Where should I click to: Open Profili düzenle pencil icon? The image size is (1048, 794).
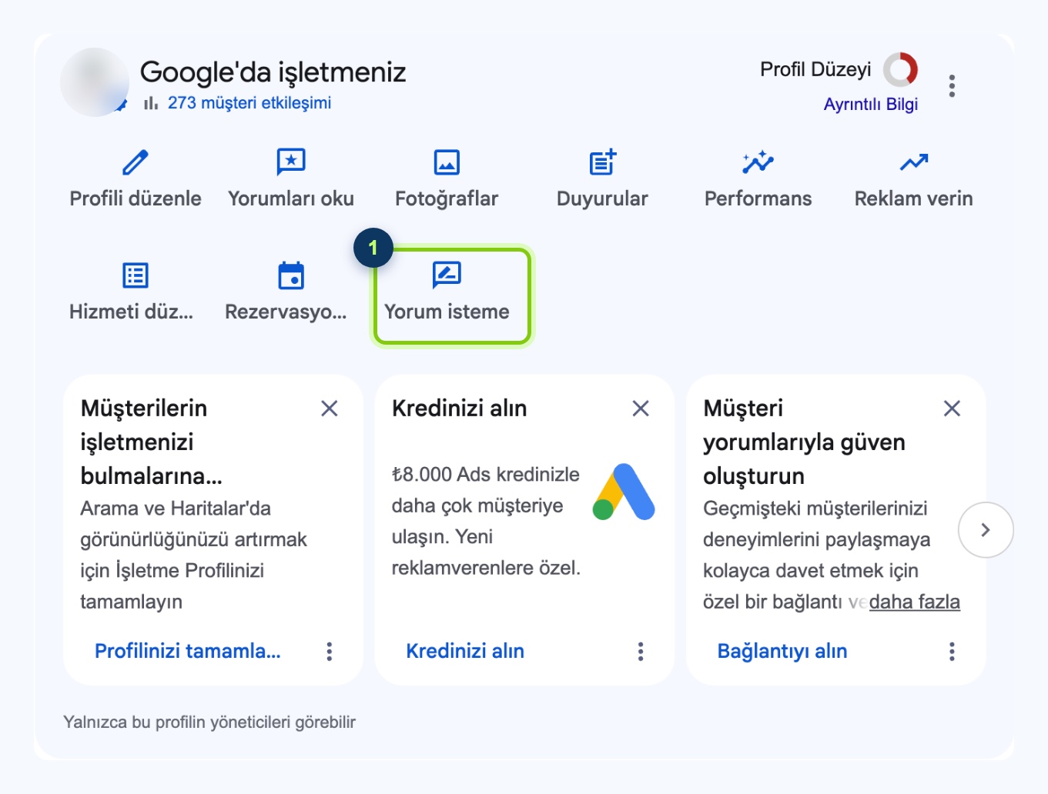[x=136, y=162]
